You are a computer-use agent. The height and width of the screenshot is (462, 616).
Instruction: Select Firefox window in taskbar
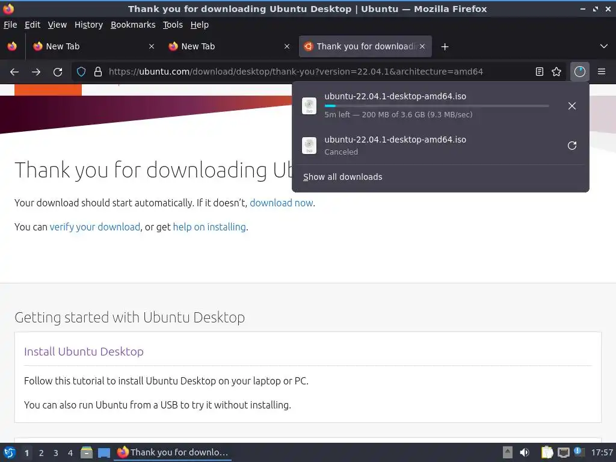point(173,452)
